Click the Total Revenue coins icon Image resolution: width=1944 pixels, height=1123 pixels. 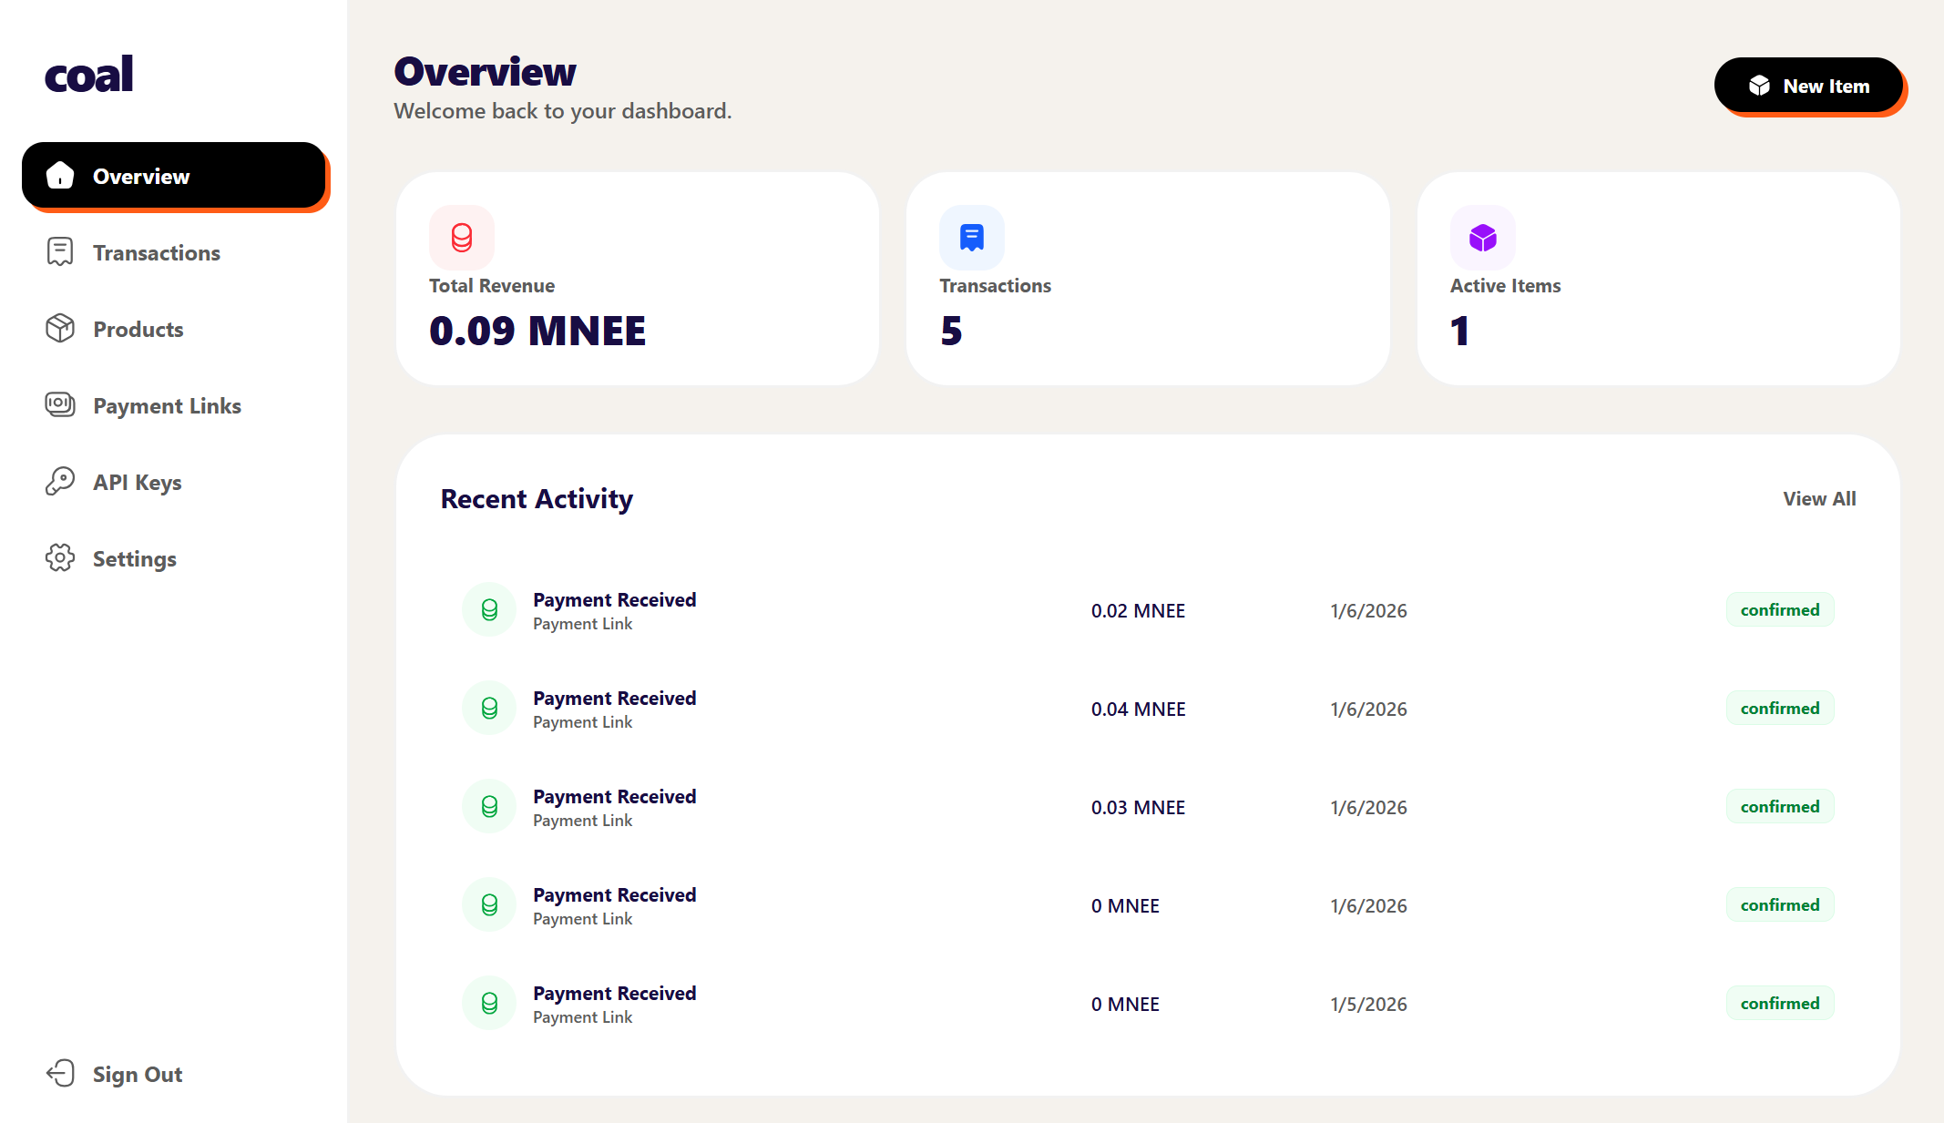point(461,237)
